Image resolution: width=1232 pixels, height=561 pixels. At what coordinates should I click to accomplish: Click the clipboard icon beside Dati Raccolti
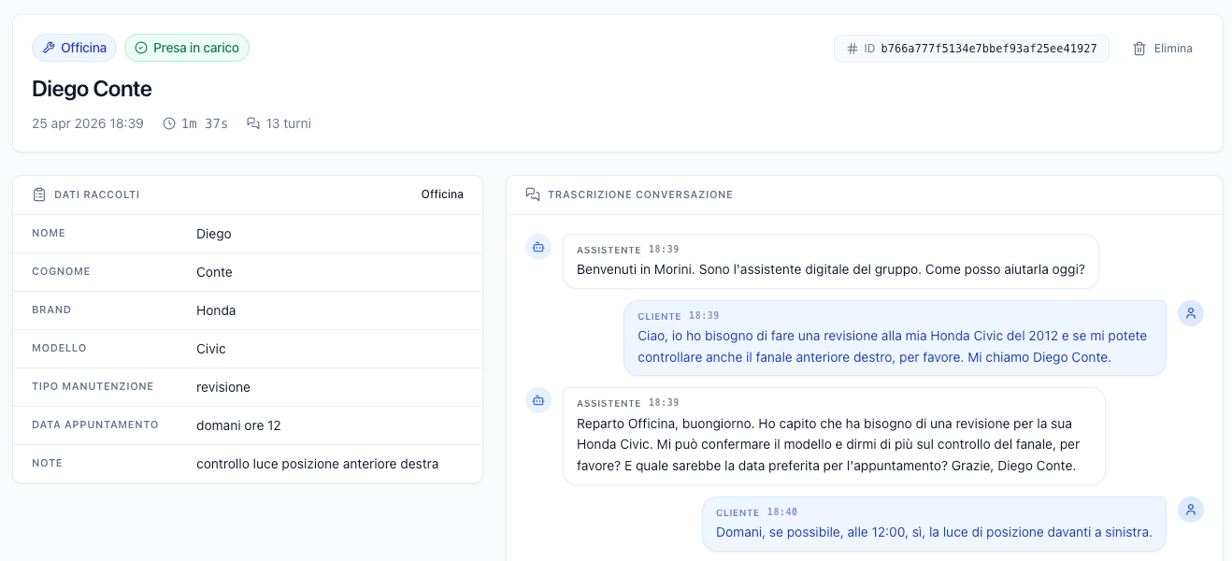point(39,194)
